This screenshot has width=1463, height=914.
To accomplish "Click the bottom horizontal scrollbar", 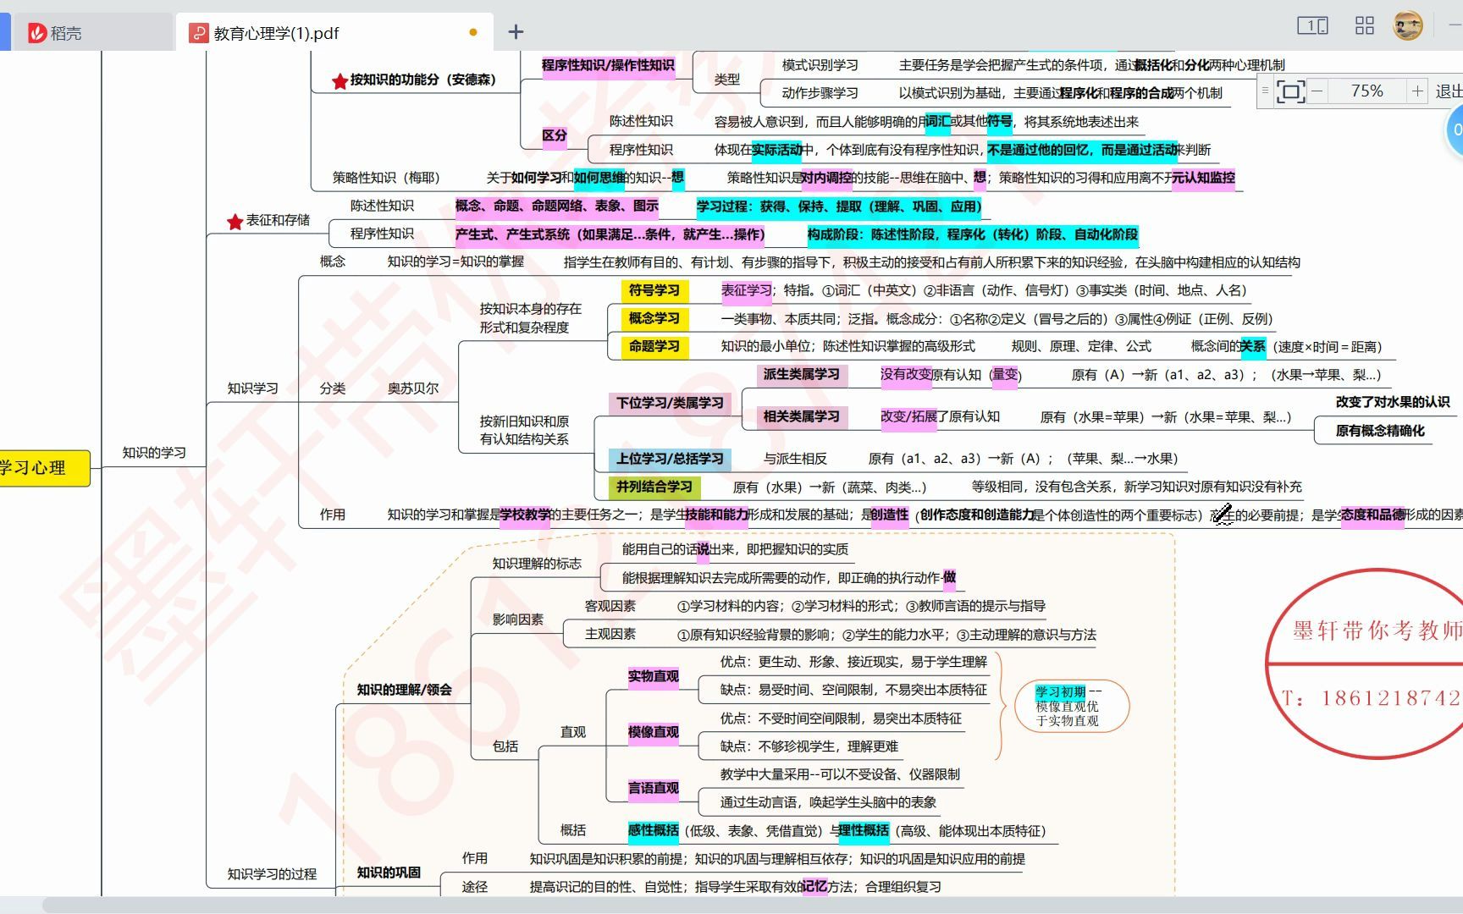I will (x=752, y=906).
